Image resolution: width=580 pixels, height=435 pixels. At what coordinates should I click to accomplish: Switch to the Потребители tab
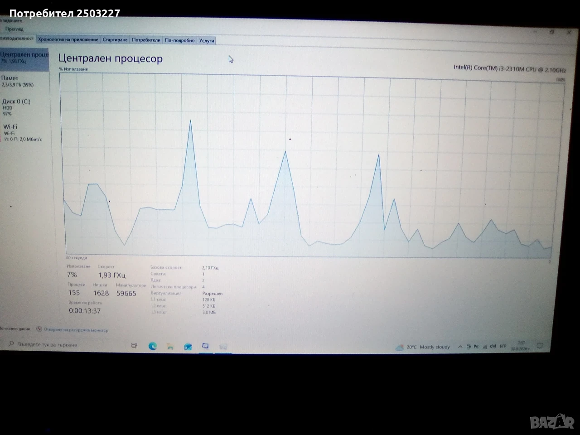(x=146, y=40)
